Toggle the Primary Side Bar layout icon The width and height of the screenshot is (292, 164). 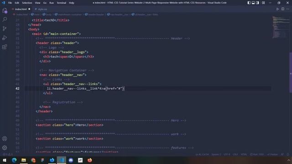point(249,3)
